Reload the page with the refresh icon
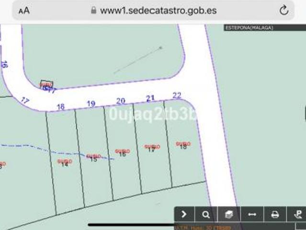The width and height of the screenshot is (306, 230). pyautogui.click(x=284, y=10)
